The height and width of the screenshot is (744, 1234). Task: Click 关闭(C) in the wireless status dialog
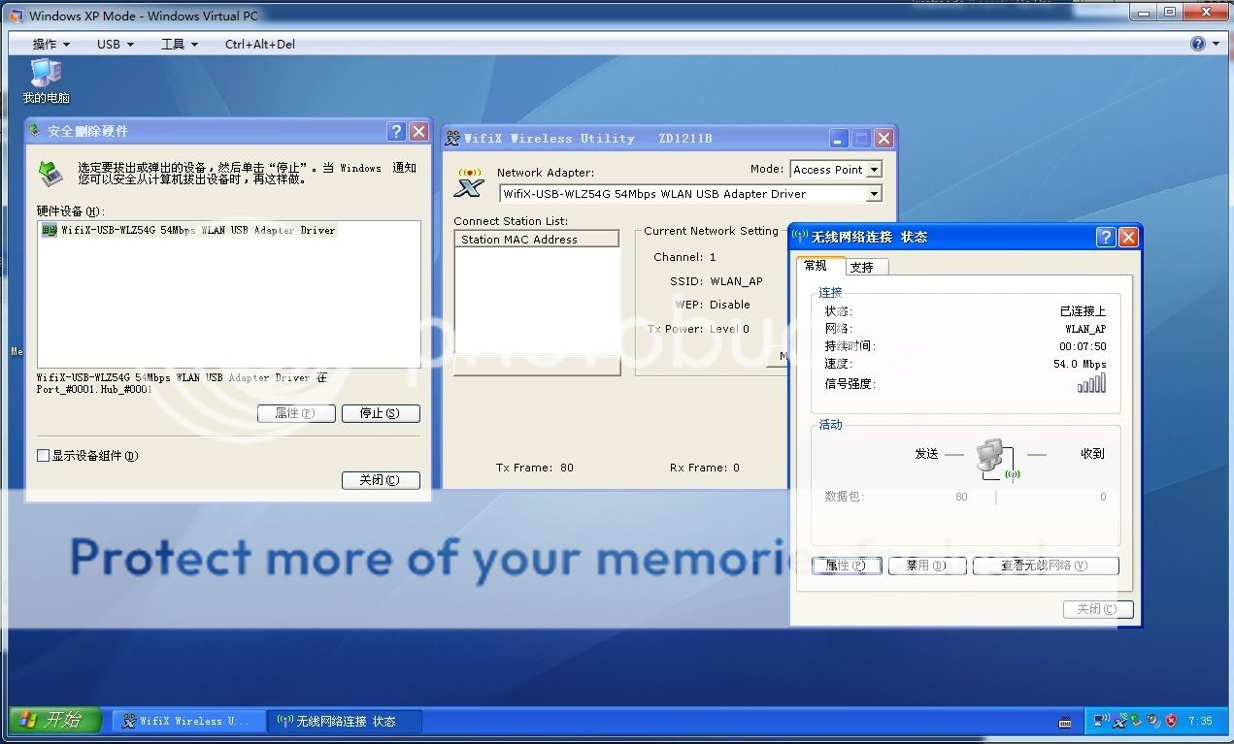click(1098, 609)
